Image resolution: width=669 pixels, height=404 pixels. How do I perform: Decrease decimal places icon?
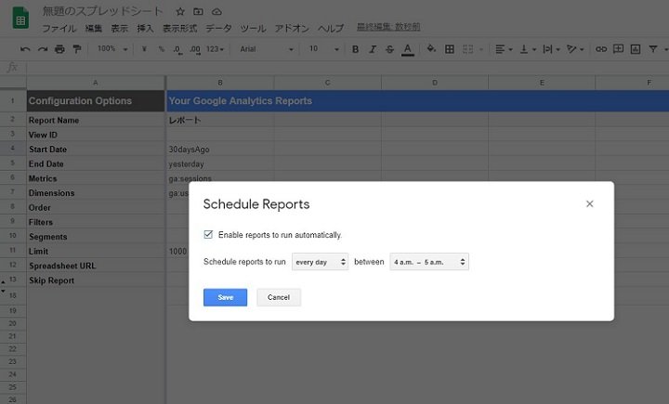pyautogui.click(x=177, y=49)
